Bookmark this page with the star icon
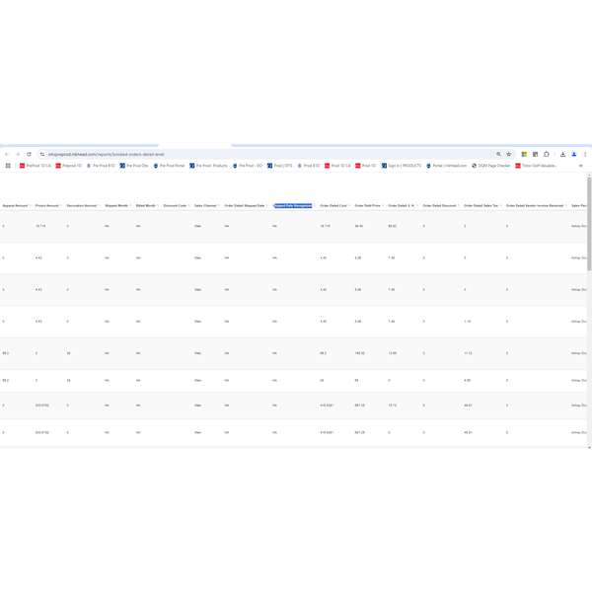This screenshot has height=592, width=592. click(508, 154)
